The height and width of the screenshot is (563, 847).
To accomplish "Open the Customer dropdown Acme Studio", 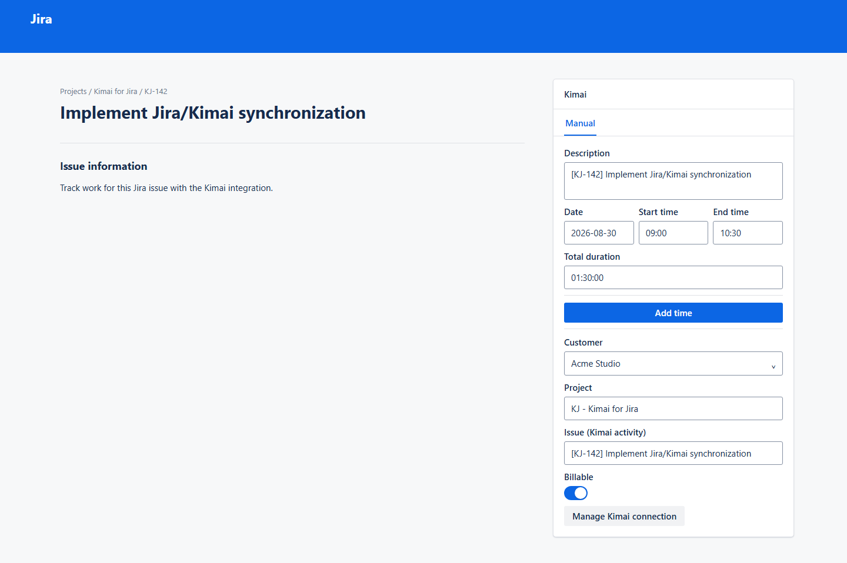I will 673,364.
